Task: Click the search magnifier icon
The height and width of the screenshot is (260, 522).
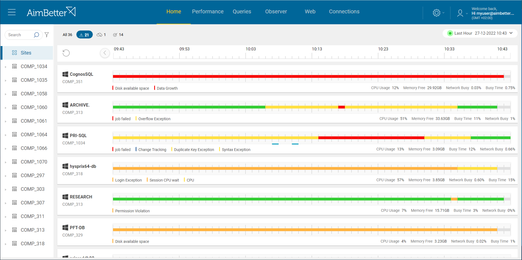Action: (36, 35)
